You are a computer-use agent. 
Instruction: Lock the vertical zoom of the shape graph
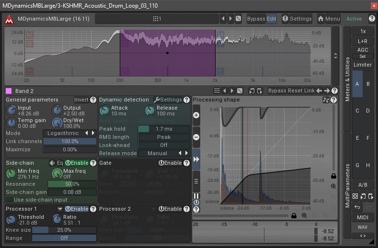tap(333, 176)
